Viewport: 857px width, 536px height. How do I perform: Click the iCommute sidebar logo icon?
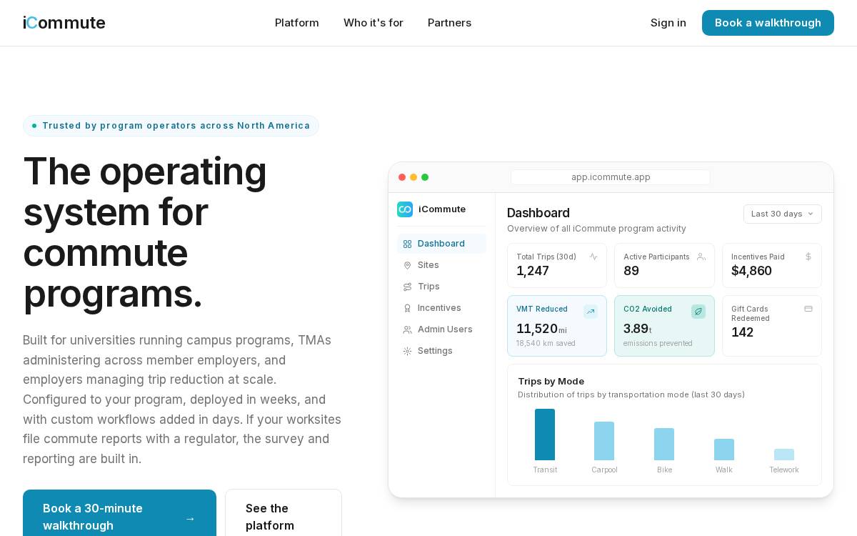(x=405, y=209)
